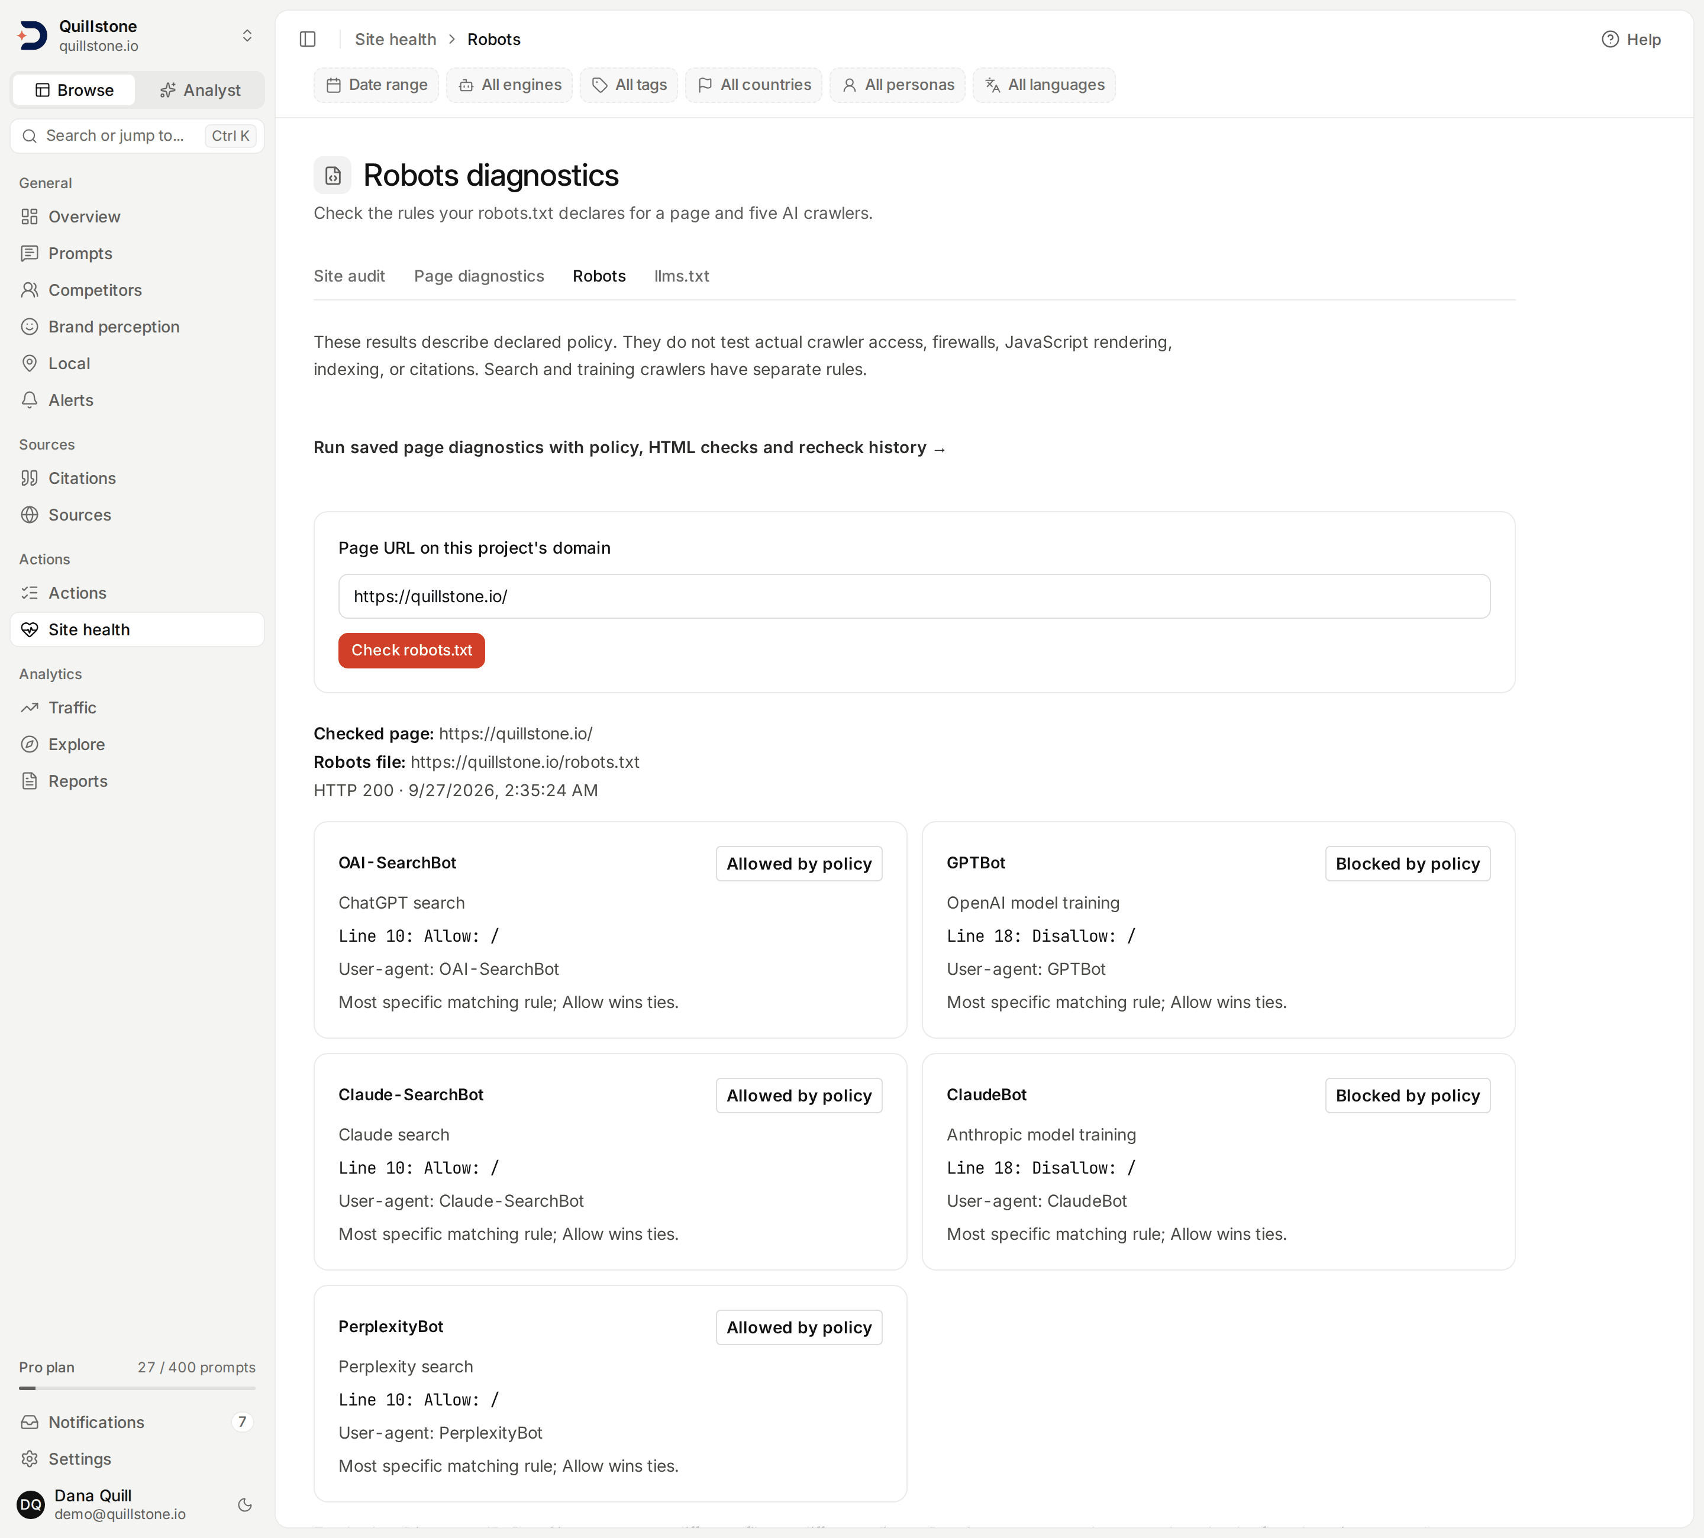Open Settings gear item
1704x1538 pixels.
click(x=137, y=1459)
